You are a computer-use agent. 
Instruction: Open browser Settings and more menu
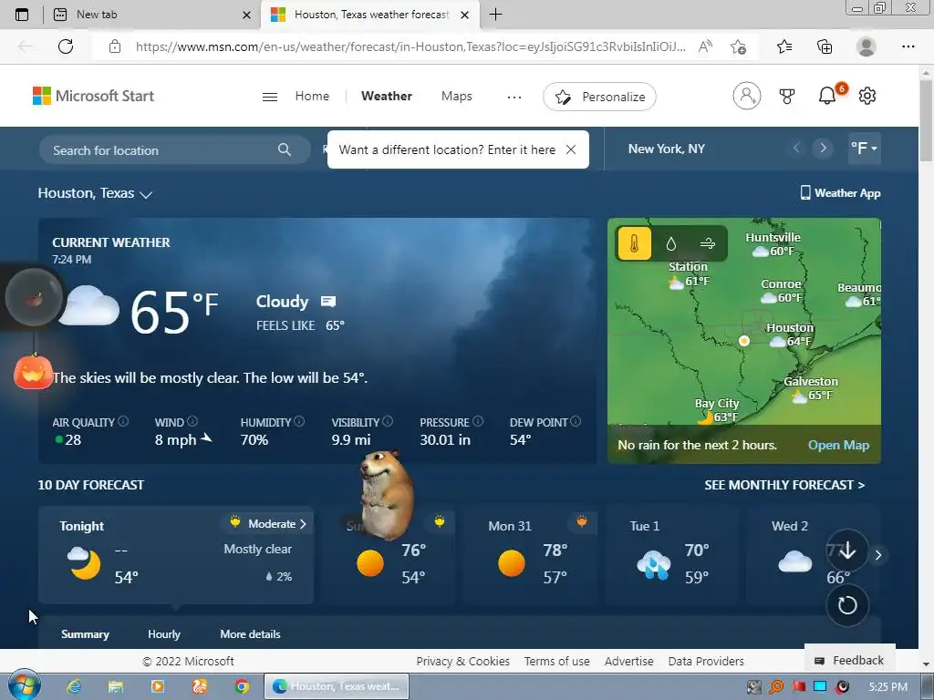pyautogui.click(x=908, y=46)
